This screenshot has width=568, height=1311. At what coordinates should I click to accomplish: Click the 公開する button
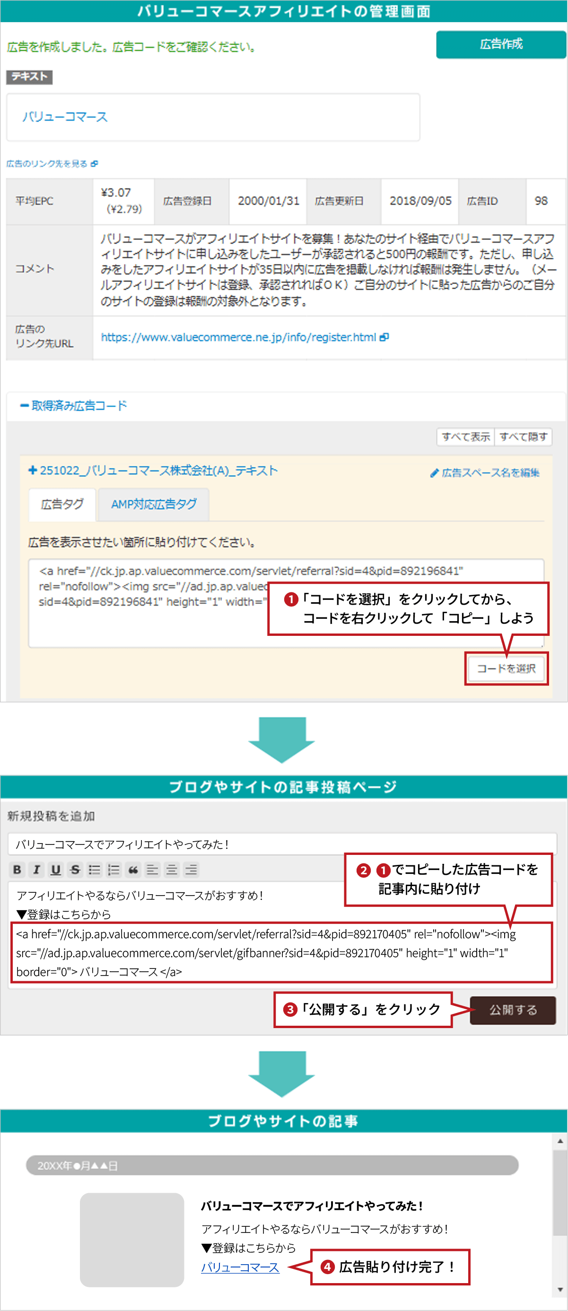point(513,1010)
